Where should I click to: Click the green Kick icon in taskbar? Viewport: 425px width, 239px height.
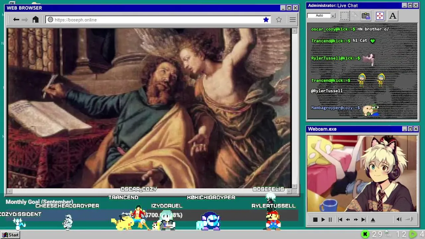[365, 234]
